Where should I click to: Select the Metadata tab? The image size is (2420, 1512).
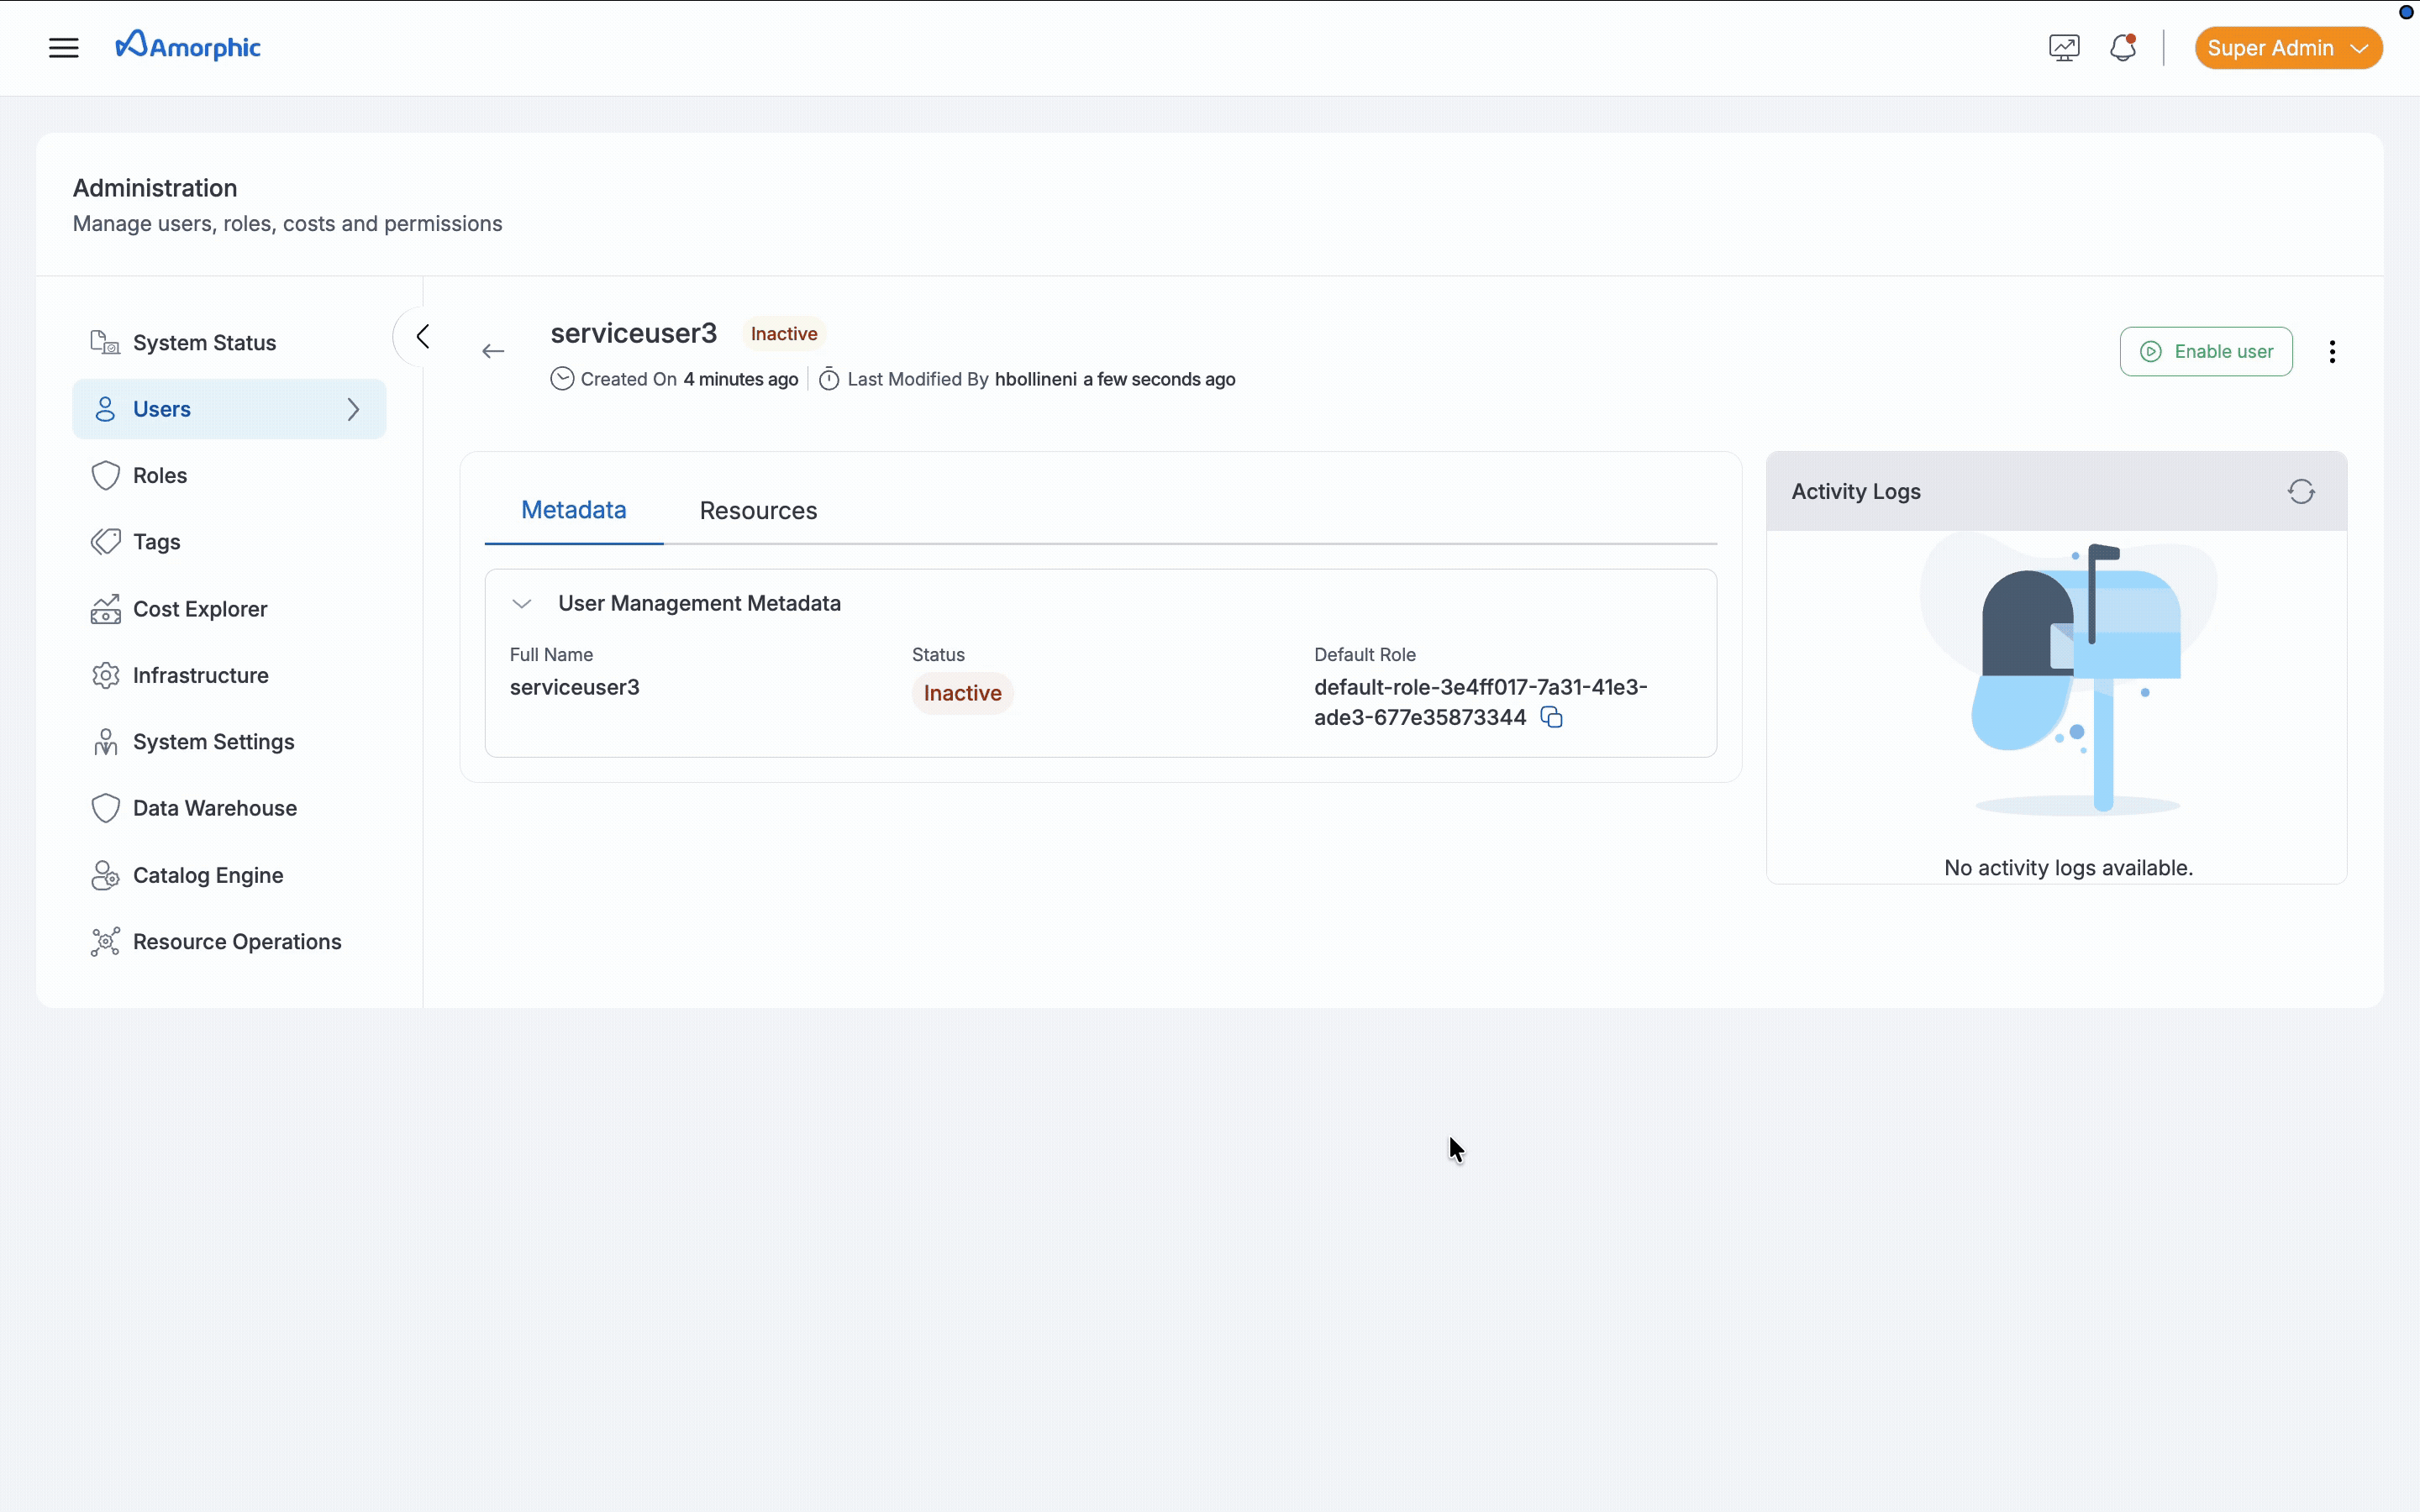pyautogui.click(x=573, y=510)
